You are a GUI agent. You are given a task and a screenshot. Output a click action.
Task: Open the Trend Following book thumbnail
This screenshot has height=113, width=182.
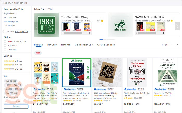pos(77,72)
